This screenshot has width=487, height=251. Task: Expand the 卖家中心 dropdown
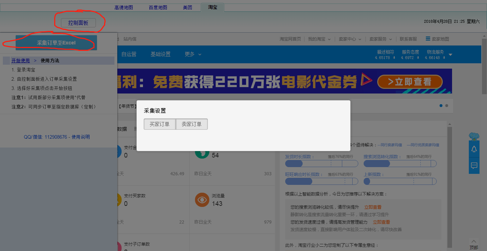click(350, 39)
